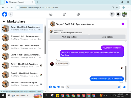Open the Friends icon in top navigation
This screenshot has height=98, width=131.
[x=64, y=14]
